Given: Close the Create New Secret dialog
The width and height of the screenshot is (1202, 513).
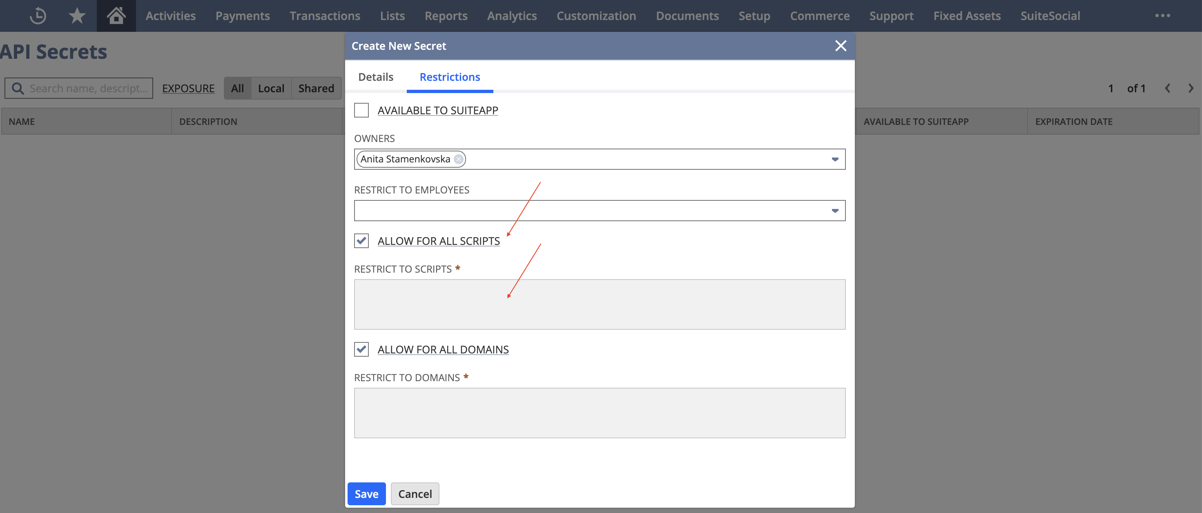Looking at the screenshot, I should 841,46.
